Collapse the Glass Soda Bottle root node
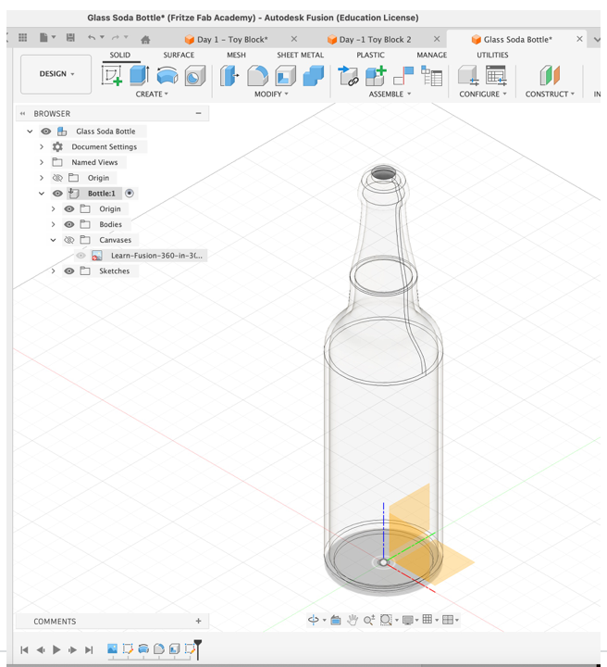The height and width of the screenshot is (667, 607). point(30,131)
